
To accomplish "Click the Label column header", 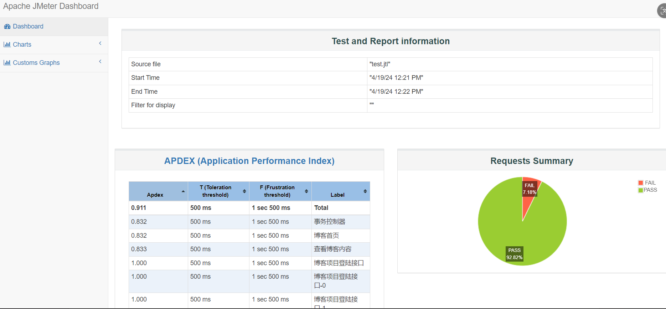I will (341, 191).
